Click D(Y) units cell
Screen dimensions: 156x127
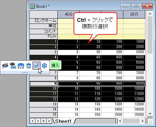point(134,26)
